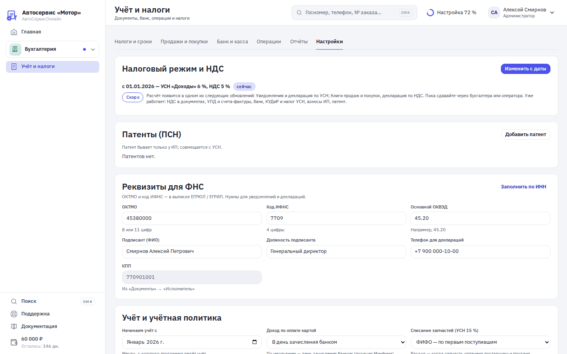Switch to the Налоги и сроки tab
The image size is (567, 354).
click(133, 42)
